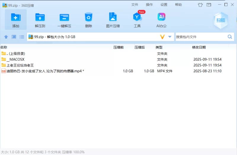Go up one level with the arrow icon
This screenshot has width=237, height=155.
pyautogui.click(x=6, y=37)
